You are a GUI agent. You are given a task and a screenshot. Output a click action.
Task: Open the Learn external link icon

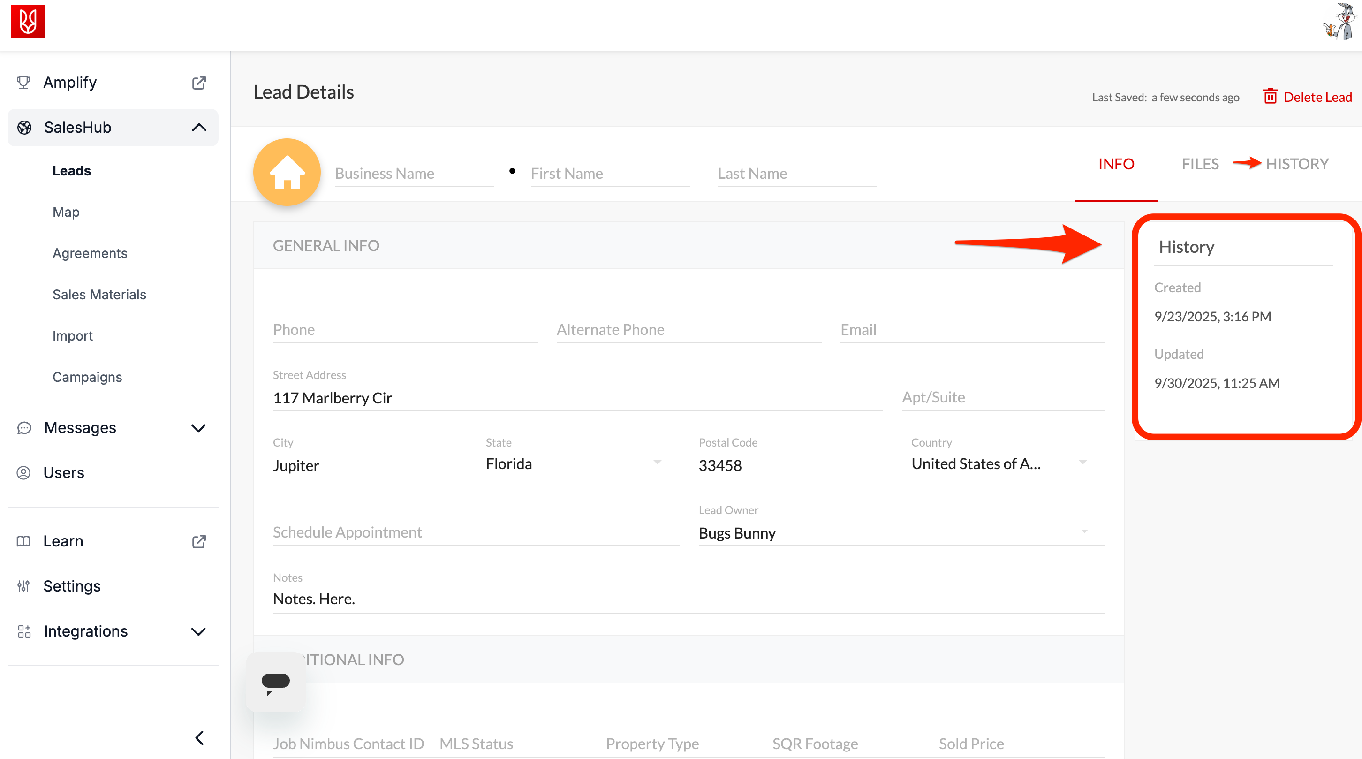(199, 541)
